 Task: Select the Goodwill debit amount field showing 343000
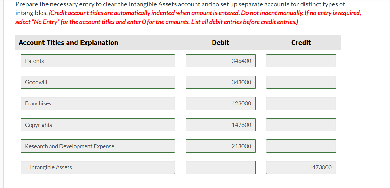click(220, 82)
